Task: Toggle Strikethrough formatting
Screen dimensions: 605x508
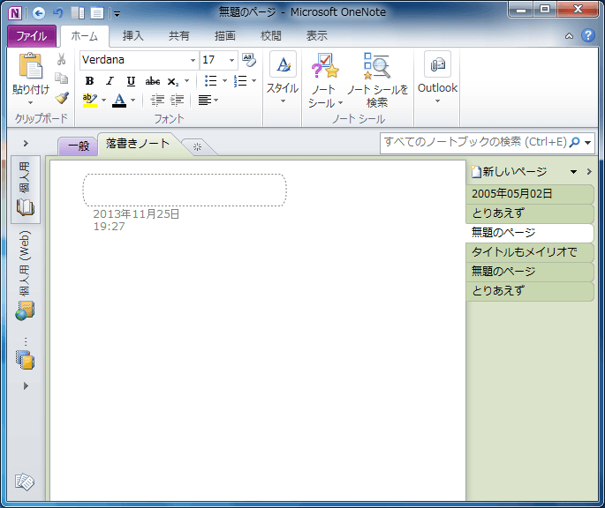Action: pyautogui.click(x=153, y=81)
